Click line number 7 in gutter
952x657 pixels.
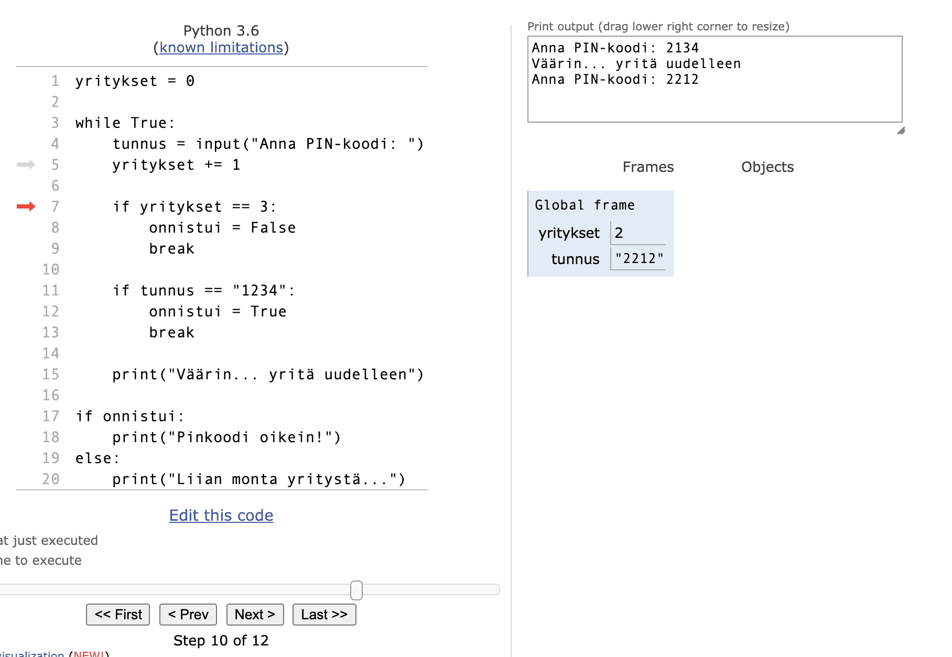[55, 207]
